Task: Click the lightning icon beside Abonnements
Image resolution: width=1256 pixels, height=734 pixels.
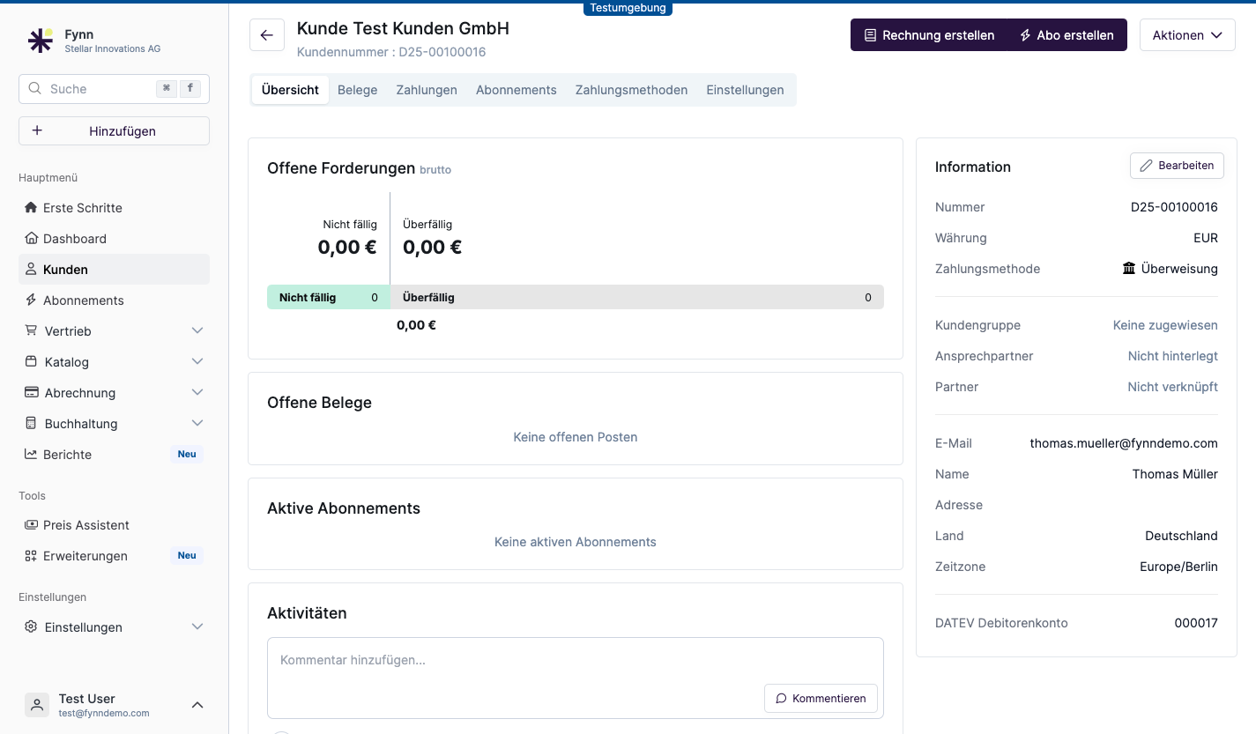Action: pyautogui.click(x=32, y=300)
